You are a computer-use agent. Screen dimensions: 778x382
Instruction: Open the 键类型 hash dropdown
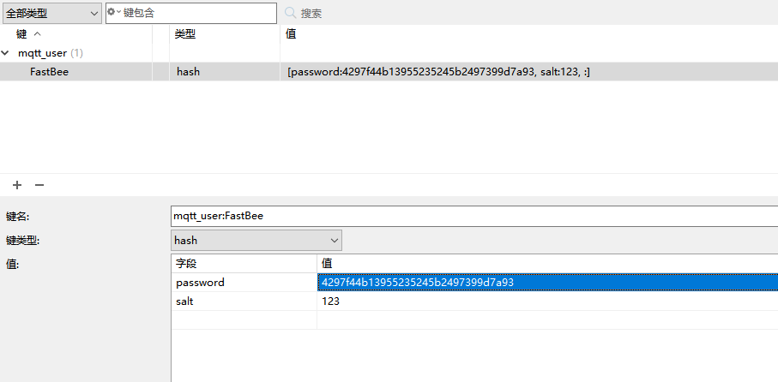256,241
